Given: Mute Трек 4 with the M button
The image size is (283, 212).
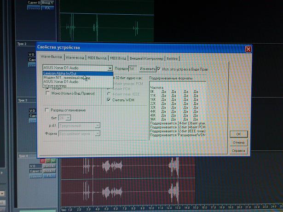Looking at the screenshot, I should (53, 160).
